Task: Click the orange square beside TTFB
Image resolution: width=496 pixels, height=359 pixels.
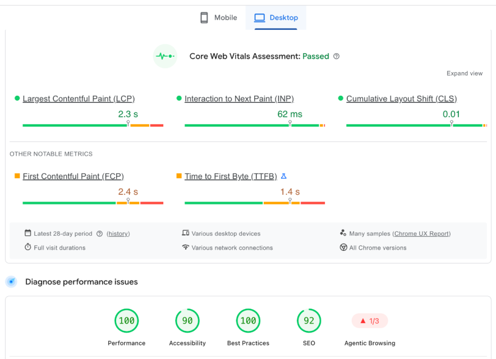Action: pyautogui.click(x=179, y=176)
